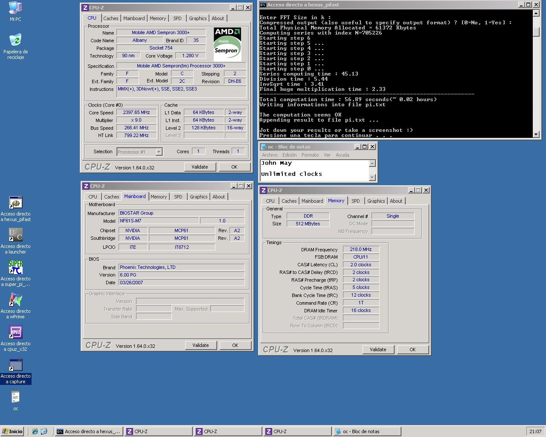Open the Ver menu in Notepad
Image resolution: width=546 pixels, height=437 pixels.
tap(327, 155)
